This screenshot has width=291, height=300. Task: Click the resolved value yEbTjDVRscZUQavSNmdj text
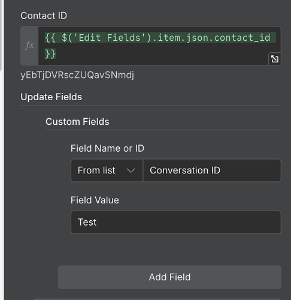click(x=77, y=75)
